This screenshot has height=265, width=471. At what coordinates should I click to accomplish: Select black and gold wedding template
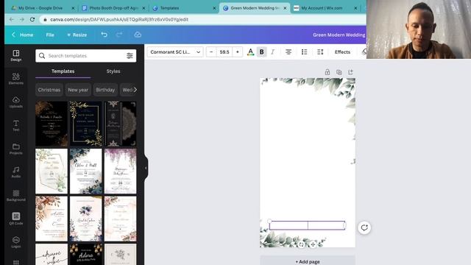click(52, 124)
